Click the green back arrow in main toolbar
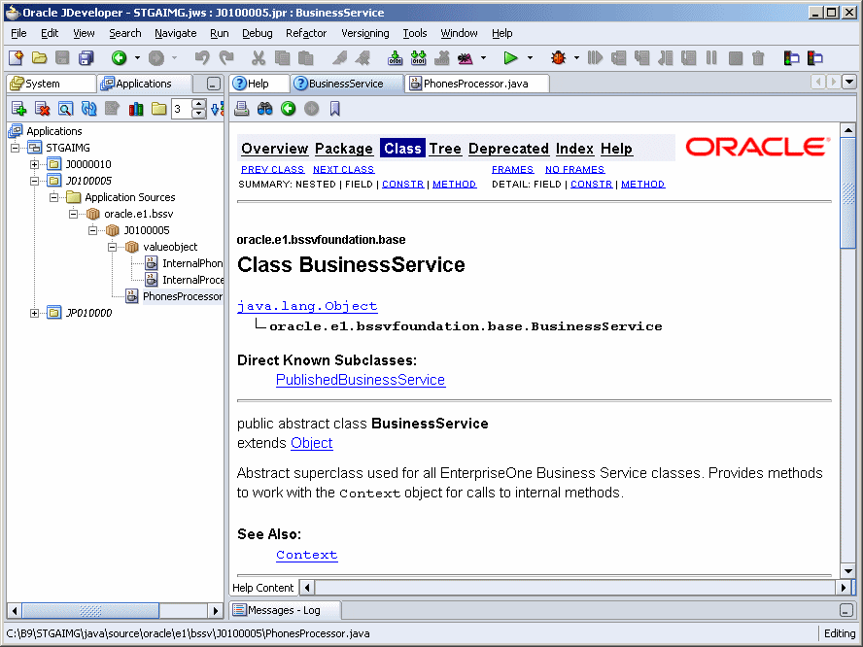Image resolution: width=863 pixels, height=647 pixels. [x=119, y=58]
